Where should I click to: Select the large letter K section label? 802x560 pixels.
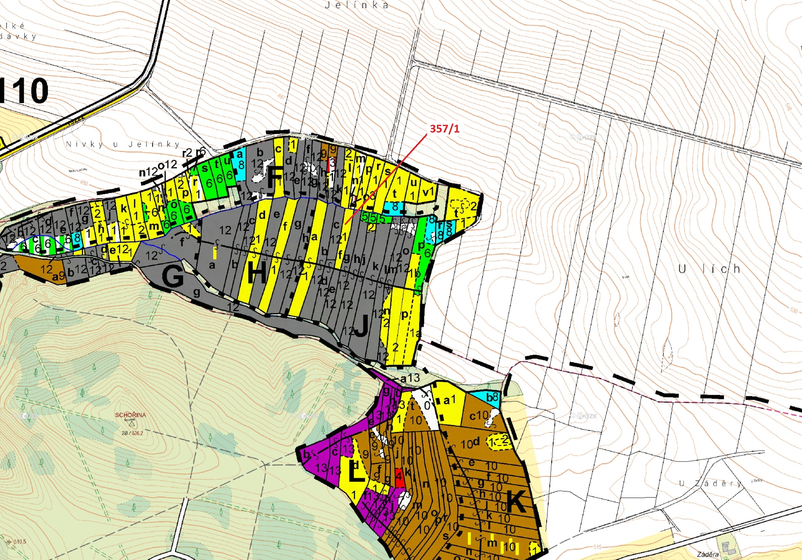pyautogui.click(x=516, y=502)
